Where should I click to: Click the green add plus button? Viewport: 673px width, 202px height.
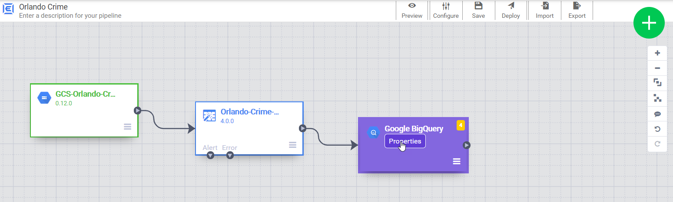(x=649, y=23)
